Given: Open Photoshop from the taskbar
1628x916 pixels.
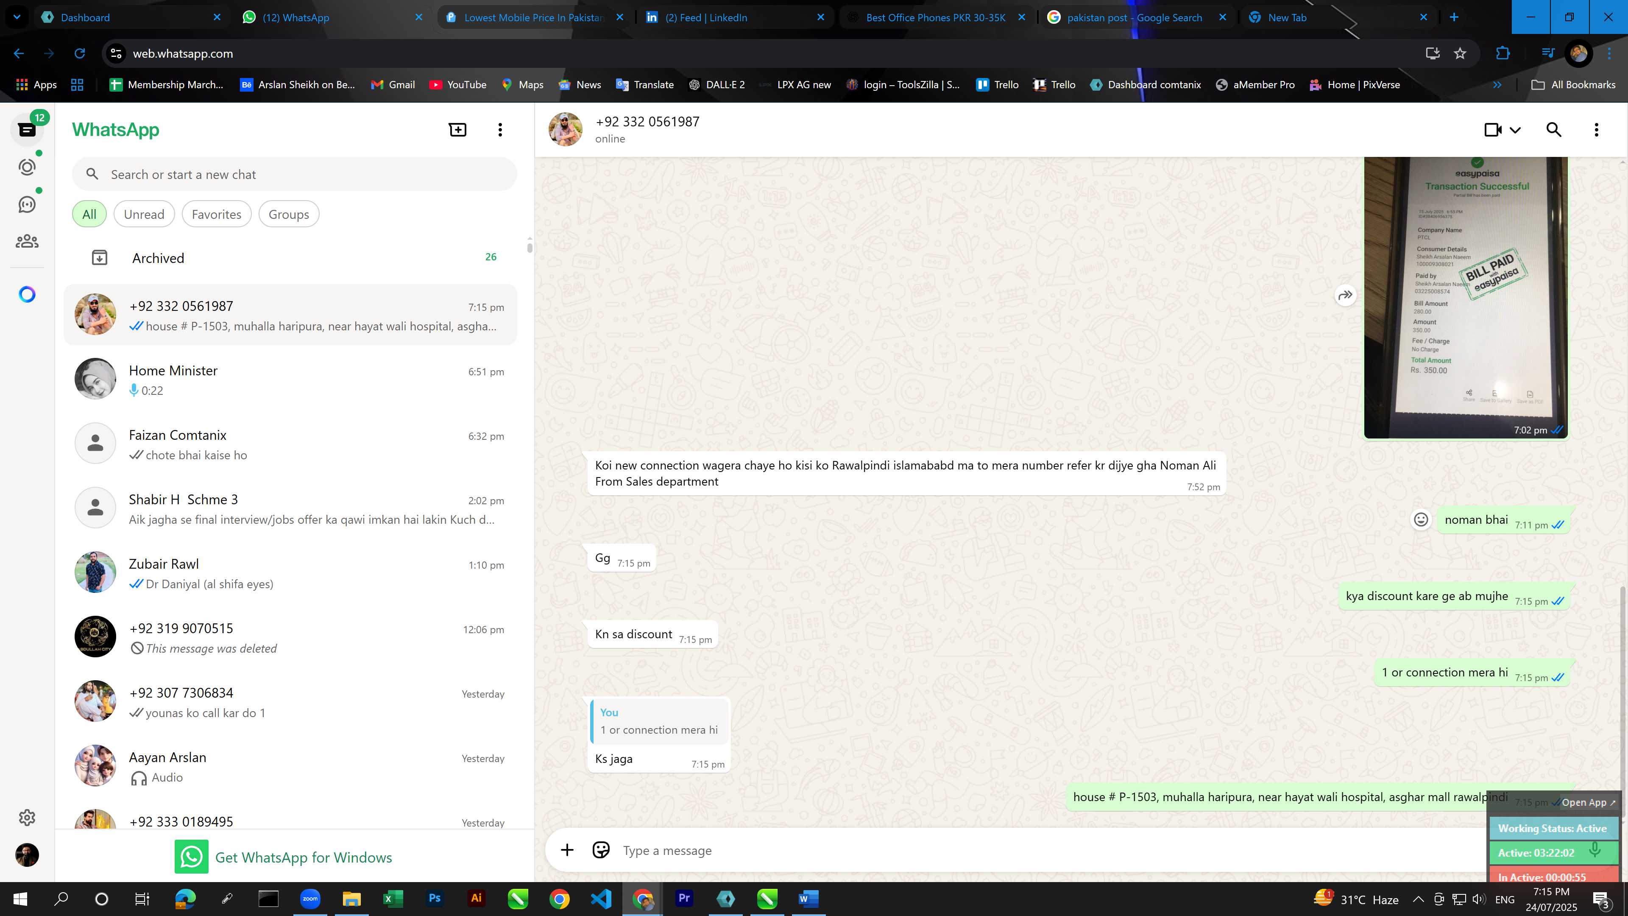Looking at the screenshot, I should 434,898.
